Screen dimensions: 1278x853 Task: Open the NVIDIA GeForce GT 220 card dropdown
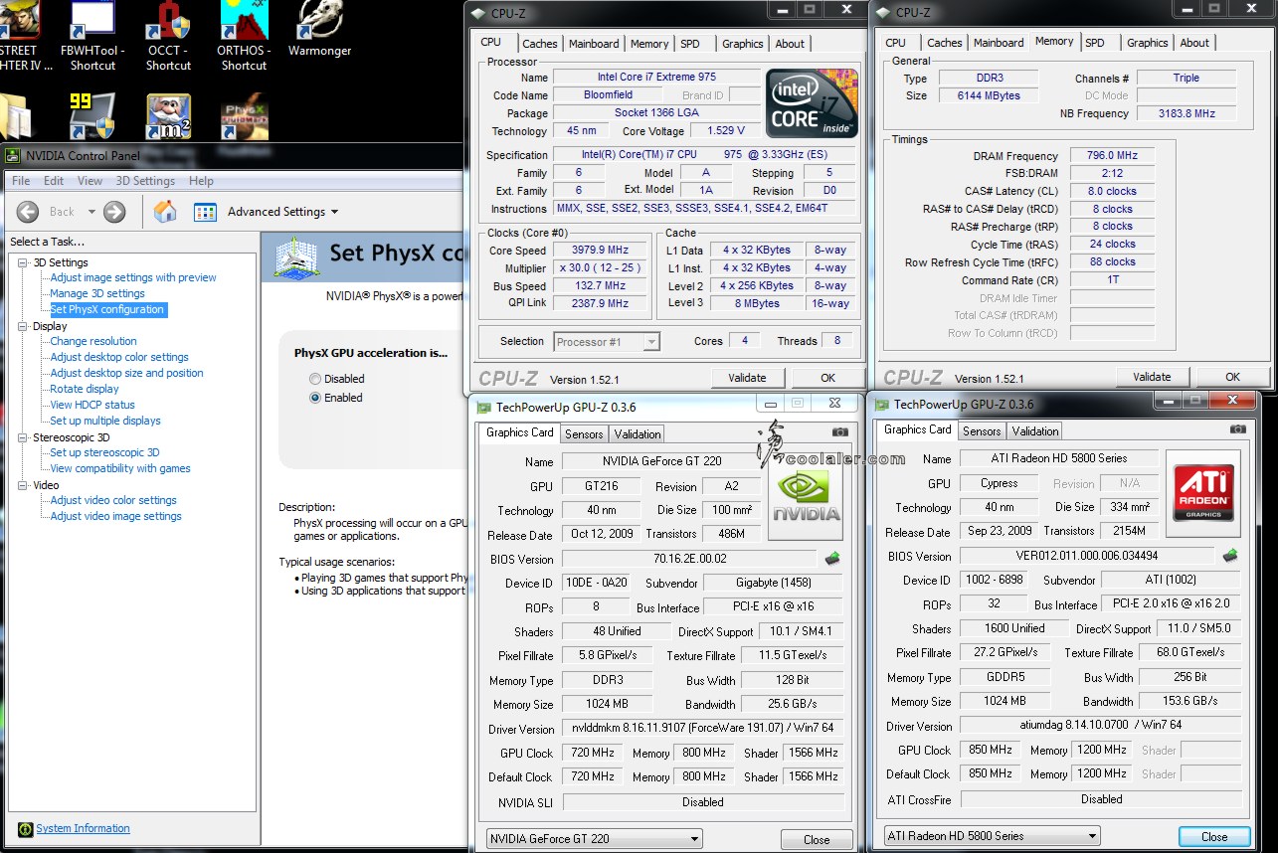[x=594, y=838]
